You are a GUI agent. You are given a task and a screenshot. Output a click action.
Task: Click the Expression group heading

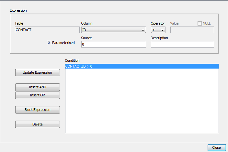point(18,10)
